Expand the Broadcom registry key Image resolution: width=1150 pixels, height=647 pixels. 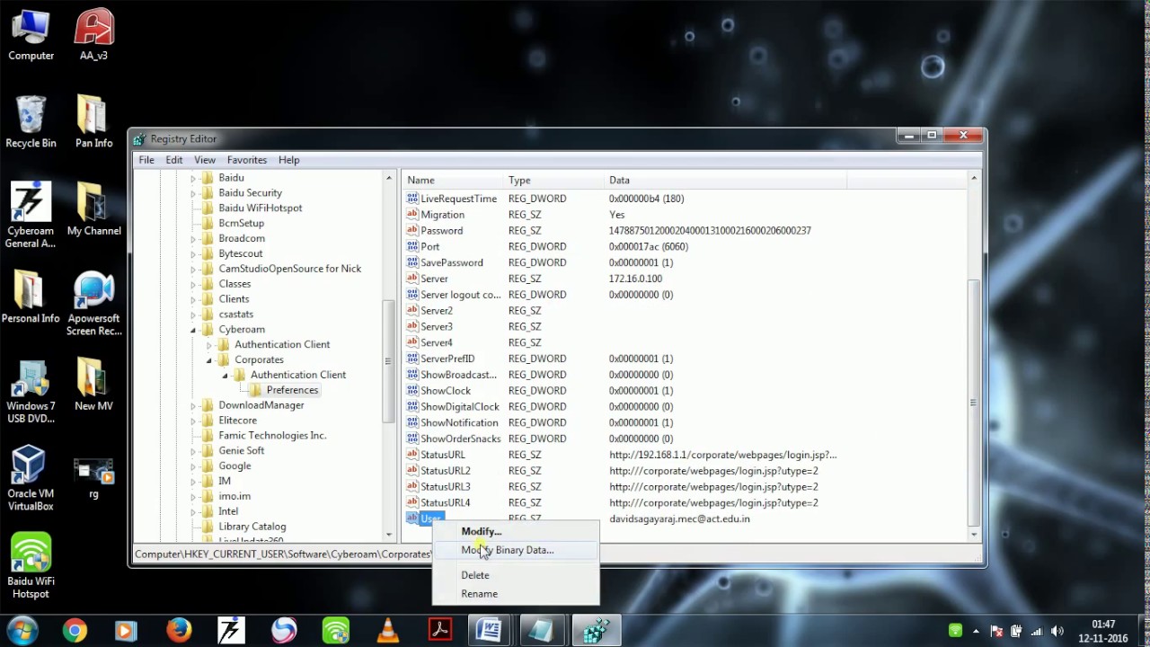pyautogui.click(x=193, y=239)
